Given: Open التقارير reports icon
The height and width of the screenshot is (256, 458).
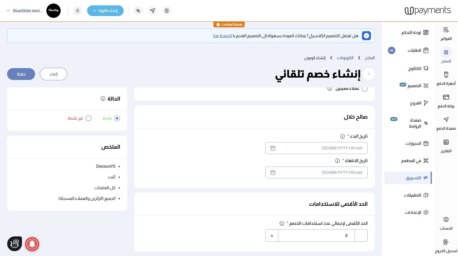Looking at the screenshot, I should [x=446, y=142].
